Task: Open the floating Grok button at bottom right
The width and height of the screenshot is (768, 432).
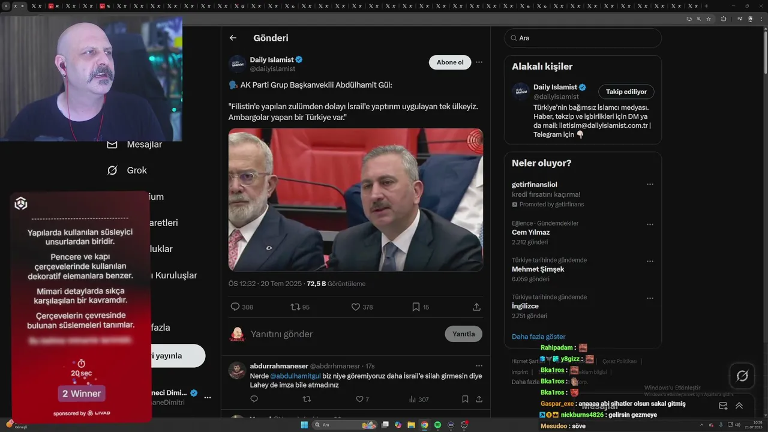Action: click(742, 376)
